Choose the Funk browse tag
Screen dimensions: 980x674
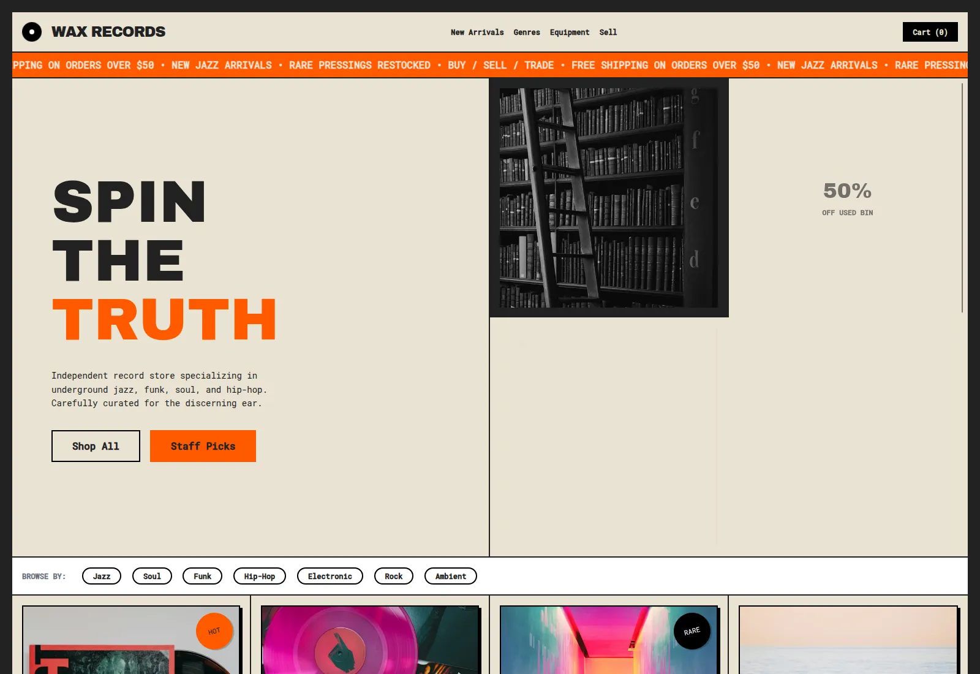(x=202, y=576)
